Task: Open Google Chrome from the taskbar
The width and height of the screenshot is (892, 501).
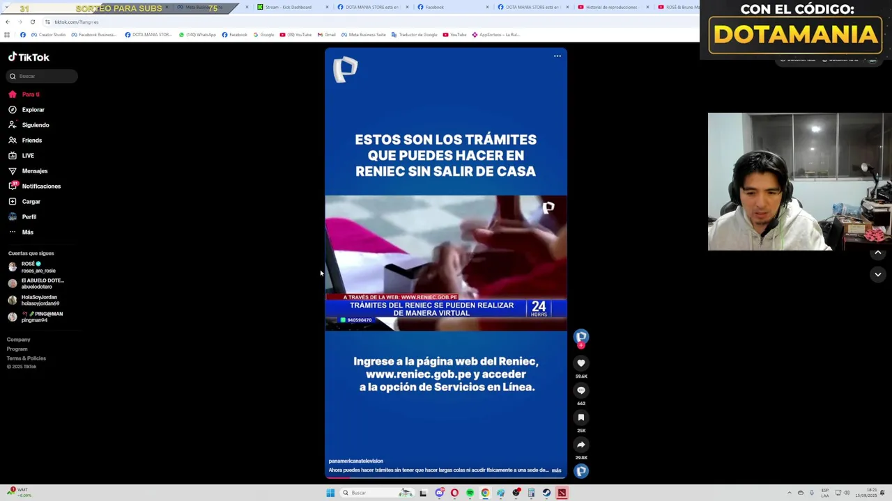Action: [x=485, y=493]
